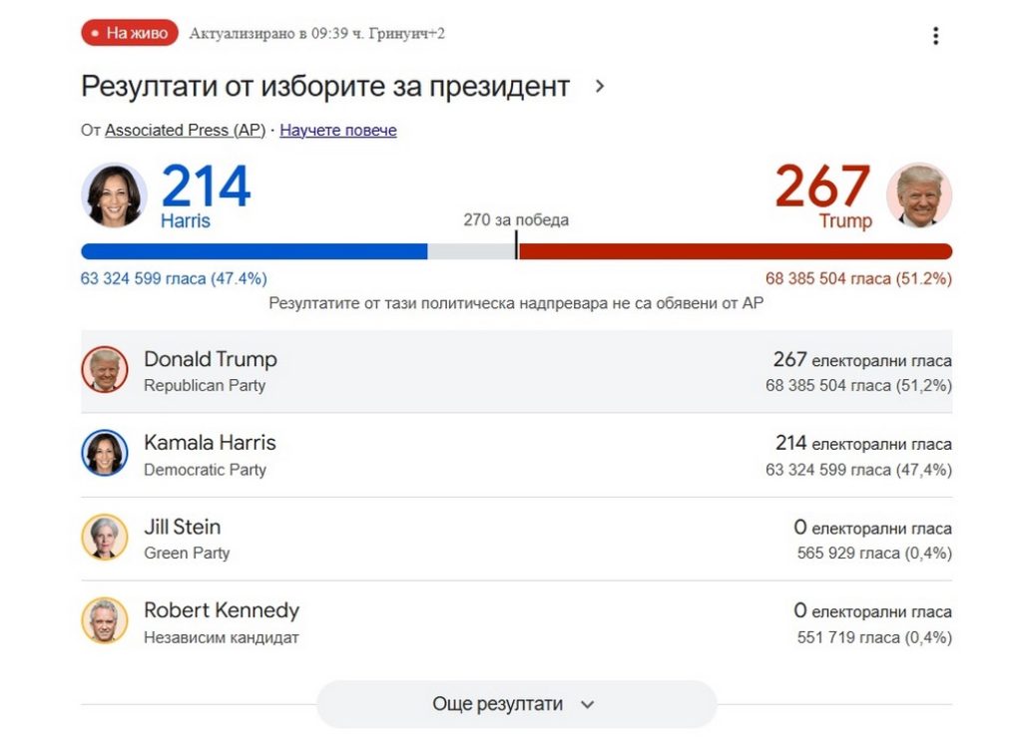Click the chevron next to the results heading
The height and width of the screenshot is (754, 1022).
(x=600, y=87)
